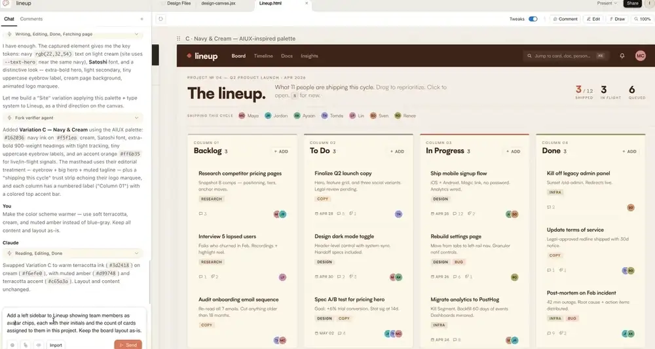
Task: Click the reload icon above the canvas
Action: (160, 19)
